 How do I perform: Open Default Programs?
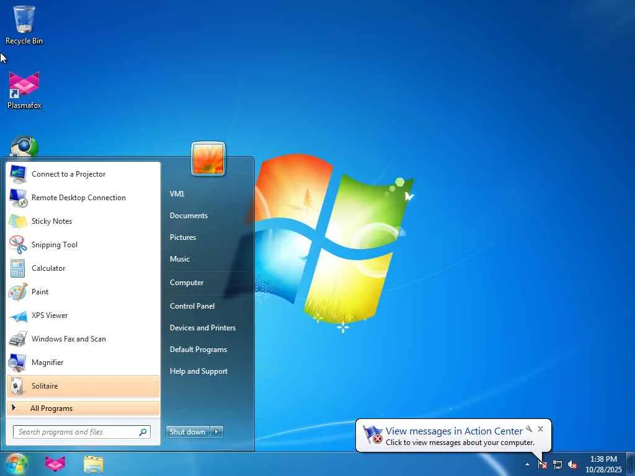pos(198,350)
